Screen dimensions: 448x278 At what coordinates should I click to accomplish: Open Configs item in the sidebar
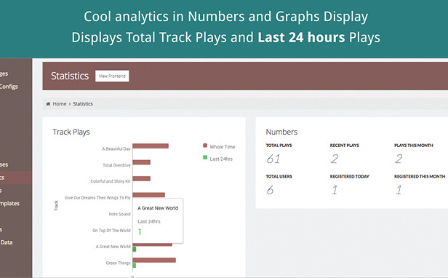9,87
